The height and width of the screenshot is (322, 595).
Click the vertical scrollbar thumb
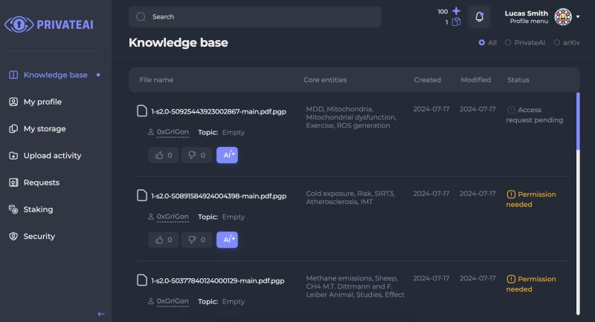coord(578,122)
